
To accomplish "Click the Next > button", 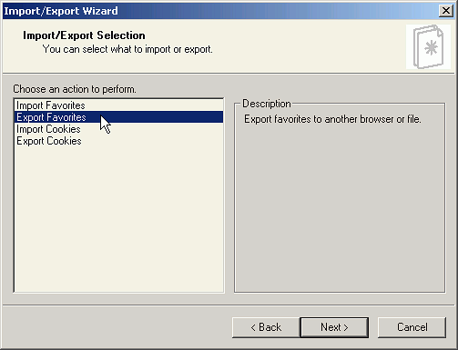I will 334,327.
